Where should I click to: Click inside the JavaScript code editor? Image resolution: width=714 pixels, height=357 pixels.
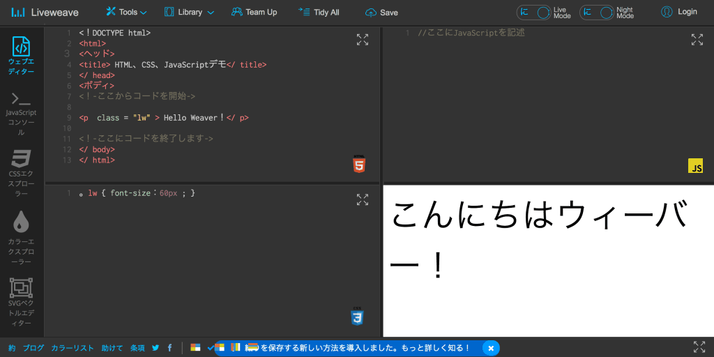pyautogui.click(x=544, y=98)
